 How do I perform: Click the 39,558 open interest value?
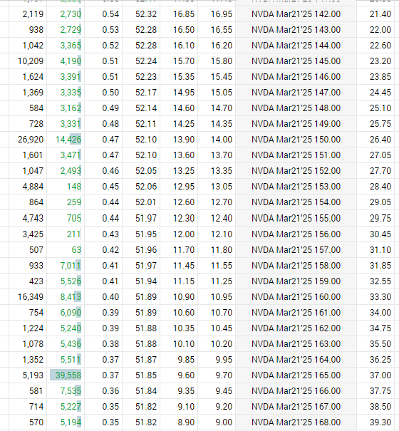click(68, 375)
